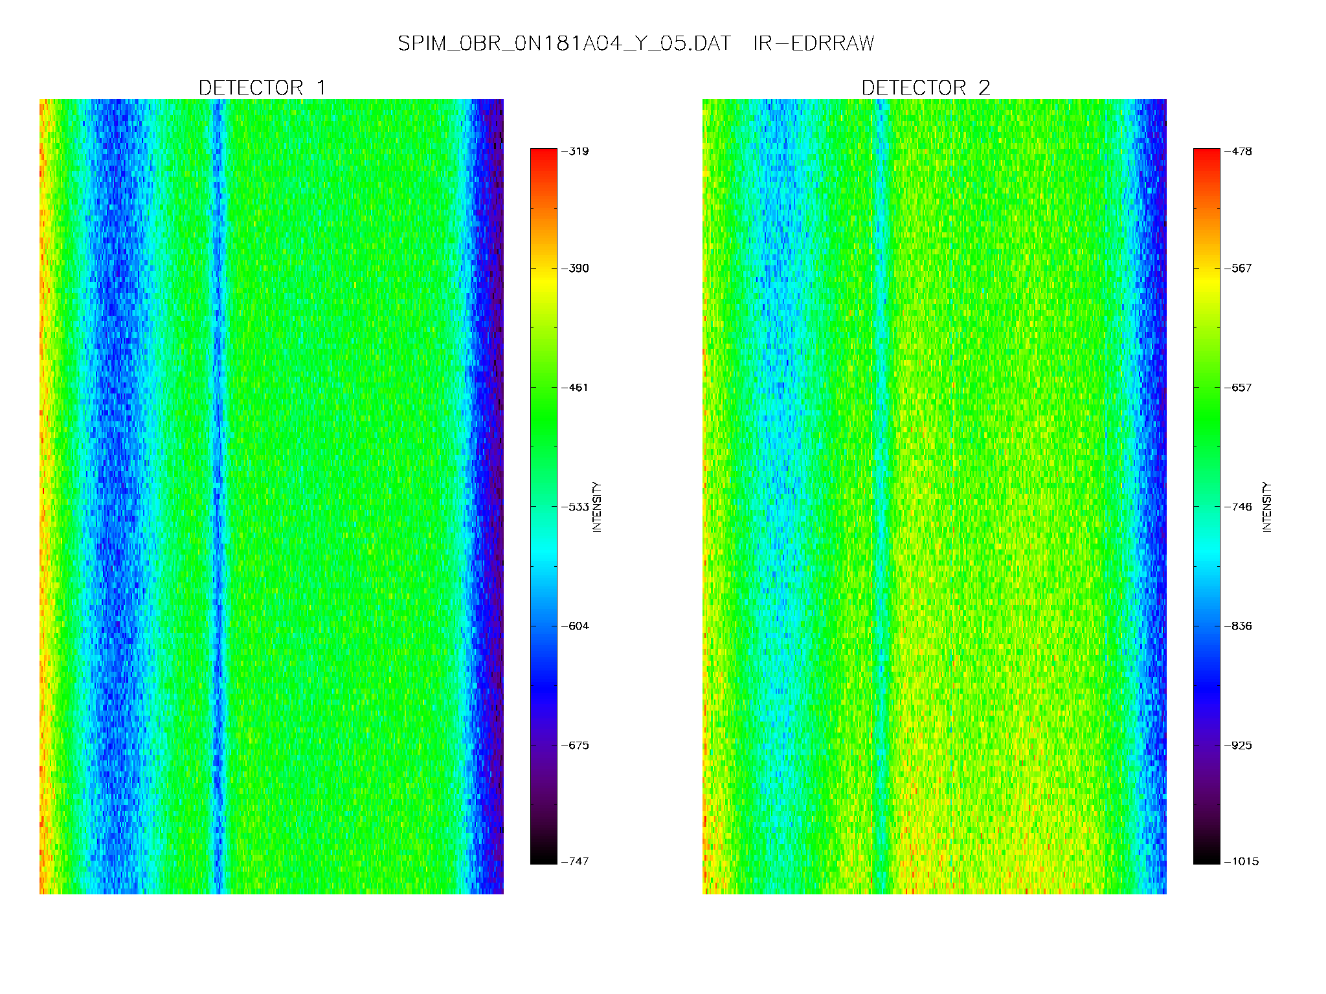This screenshot has width=1326, height=994.
Task: Click the -1015 tick label
Action: tap(1241, 861)
